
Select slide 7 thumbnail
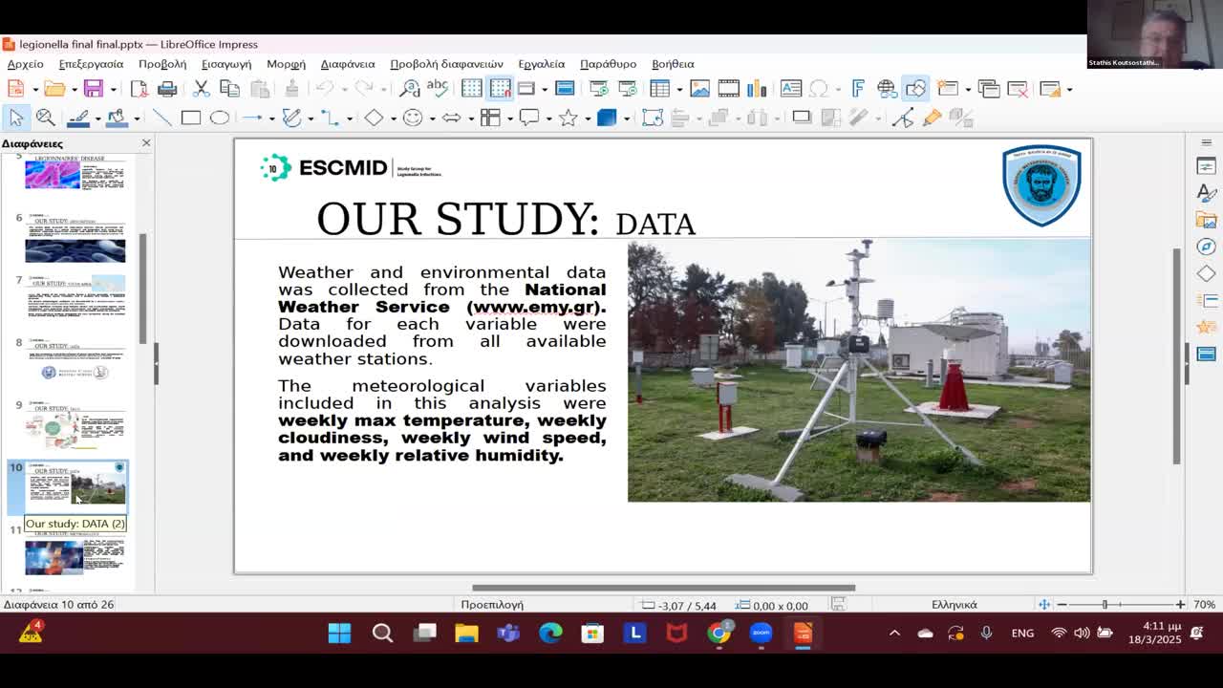click(75, 298)
